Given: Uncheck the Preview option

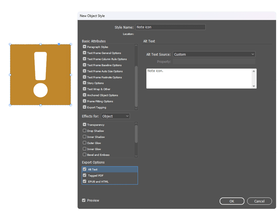Looking at the screenshot, I should [x=84, y=200].
